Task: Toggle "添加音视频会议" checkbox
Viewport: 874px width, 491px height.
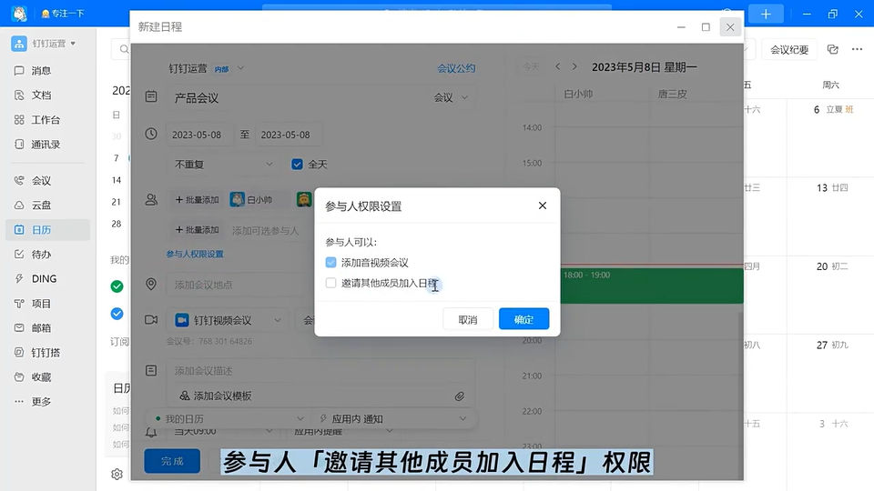Action: coord(331,263)
